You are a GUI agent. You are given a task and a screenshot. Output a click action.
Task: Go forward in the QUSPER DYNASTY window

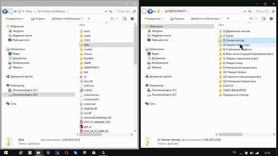150,11
